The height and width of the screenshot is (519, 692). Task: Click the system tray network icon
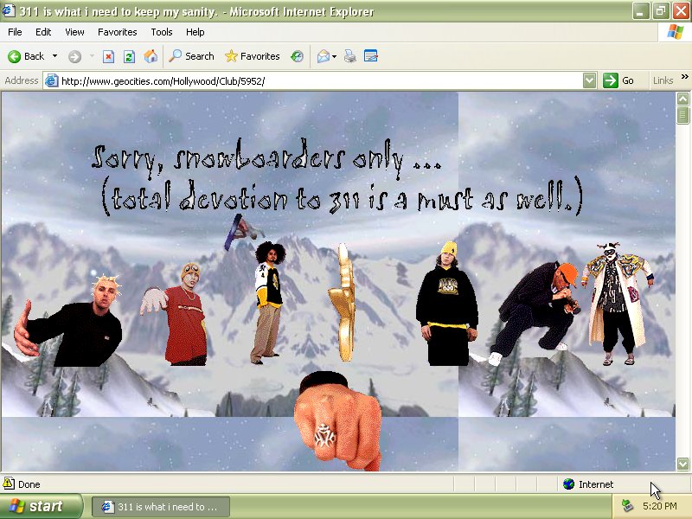[626, 506]
